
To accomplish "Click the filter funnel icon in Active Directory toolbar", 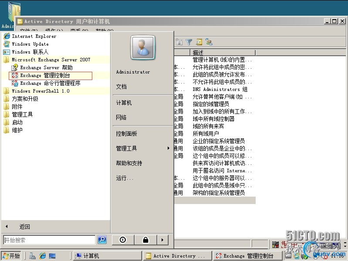I will point(189,42).
